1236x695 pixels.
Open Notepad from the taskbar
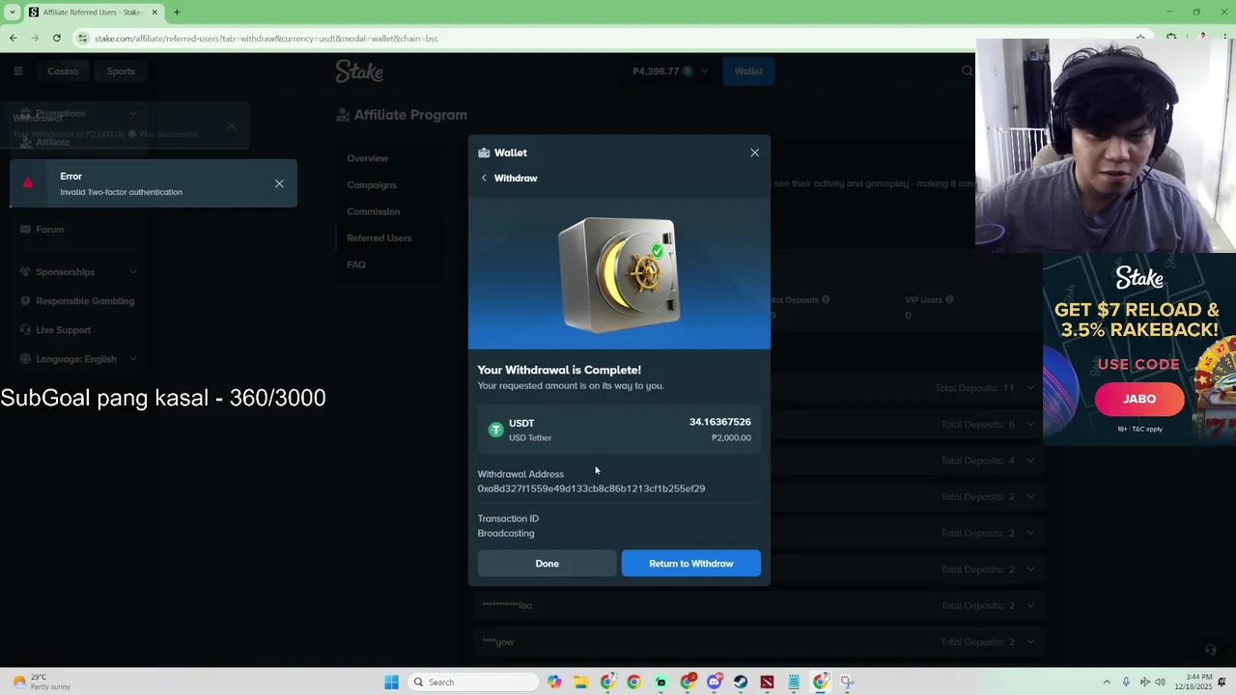(794, 682)
